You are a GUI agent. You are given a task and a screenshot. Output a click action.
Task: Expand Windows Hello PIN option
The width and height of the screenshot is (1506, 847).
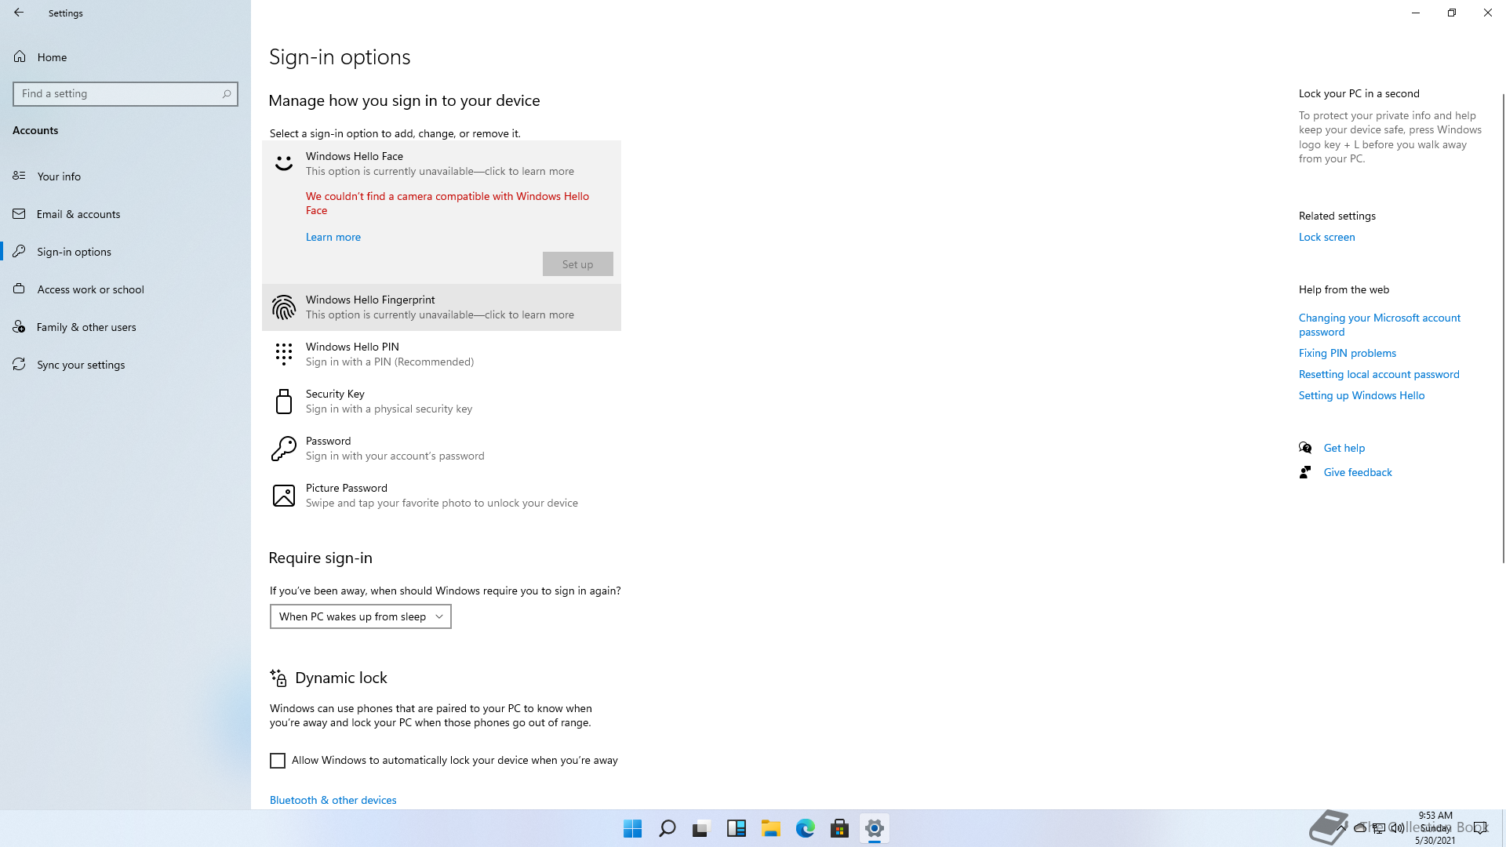[x=442, y=354]
